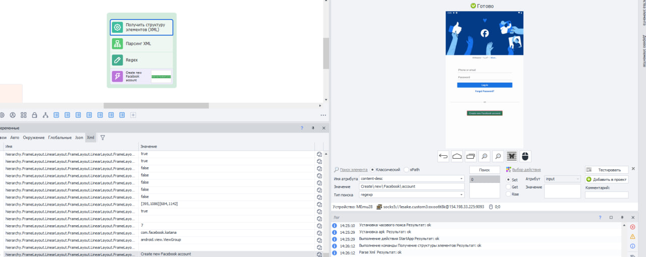Select the "Получить структуру элементов (XML)" action block
The height and width of the screenshot is (257, 646).
coord(142,27)
